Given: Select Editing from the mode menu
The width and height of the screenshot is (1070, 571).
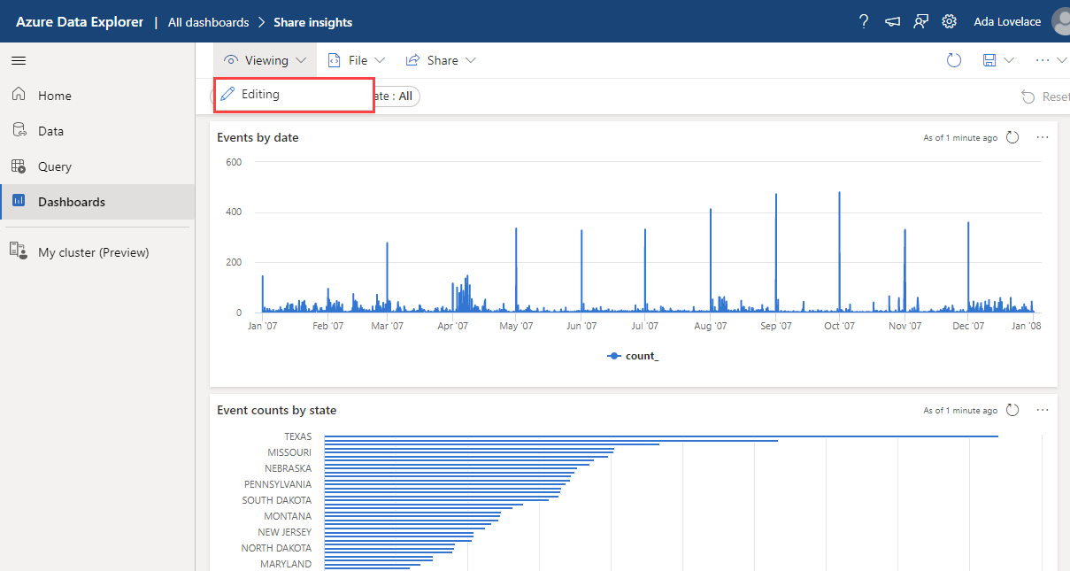Looking at the screenshot, I should tap(259, 94).
